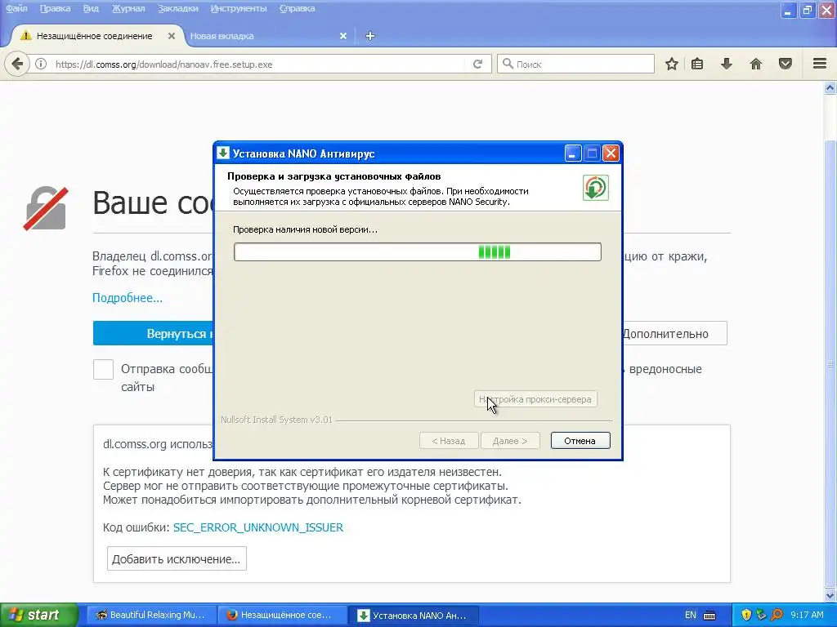The height and width of the screenshot is (627, 837).
Task: Minimize the Firefox window
Action: 788,10
